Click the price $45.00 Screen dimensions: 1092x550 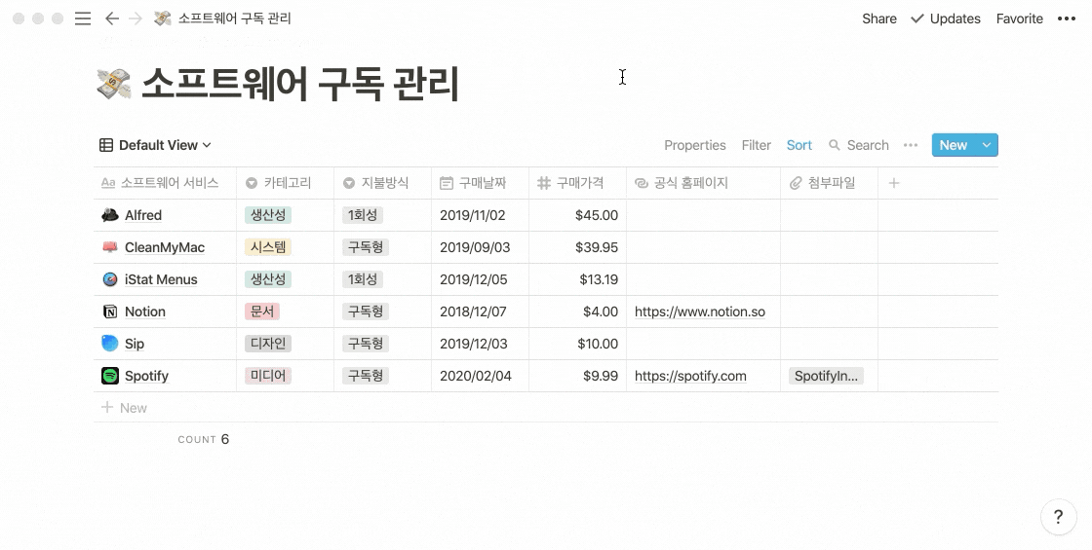pyautogui.click(x=596, y=215)
